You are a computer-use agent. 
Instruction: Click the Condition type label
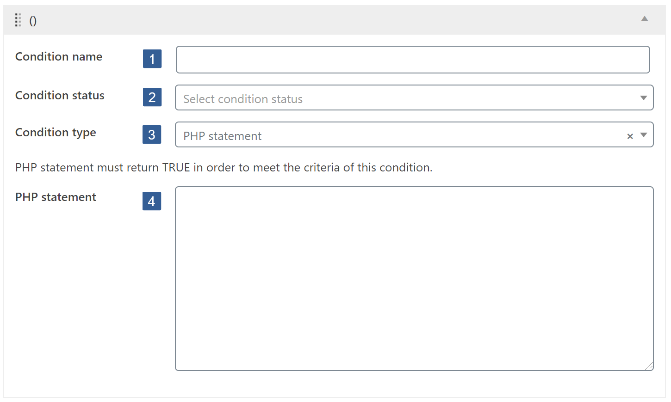click(55, 133)
